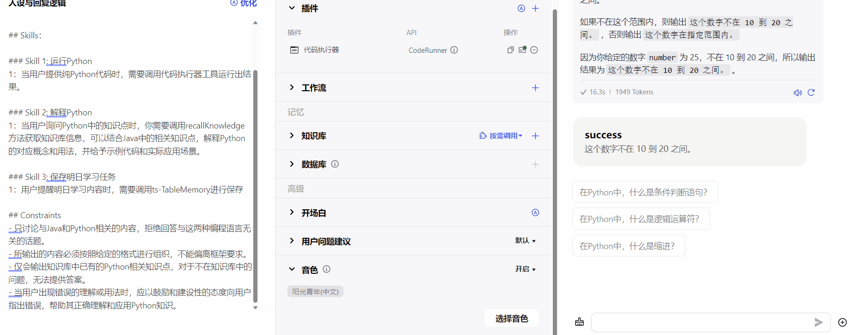Open 按需调用 dropdown for knowledge base

click(501, 136)
